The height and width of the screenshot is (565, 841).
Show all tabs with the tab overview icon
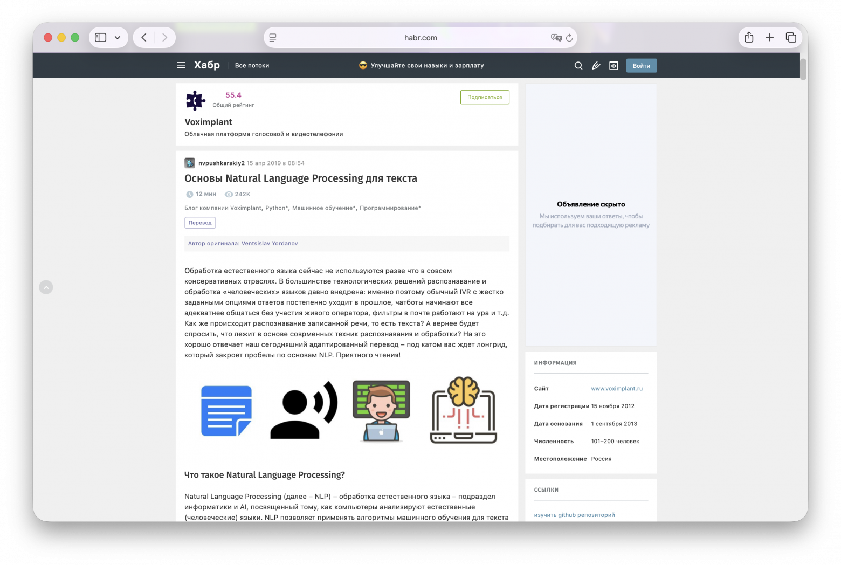coord(791,37)
